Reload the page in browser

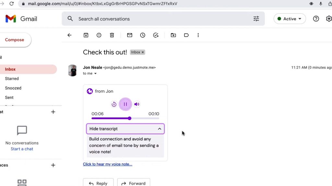point(12,4)
